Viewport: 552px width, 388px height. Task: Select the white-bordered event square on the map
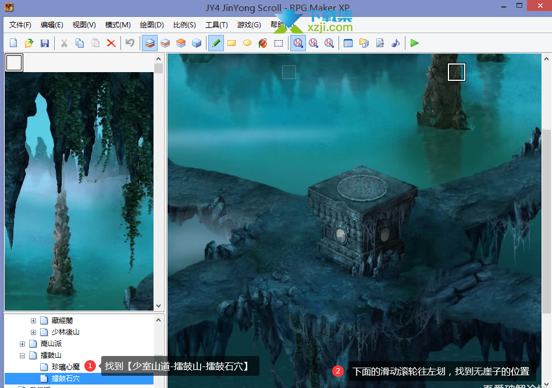click(457, 72)
